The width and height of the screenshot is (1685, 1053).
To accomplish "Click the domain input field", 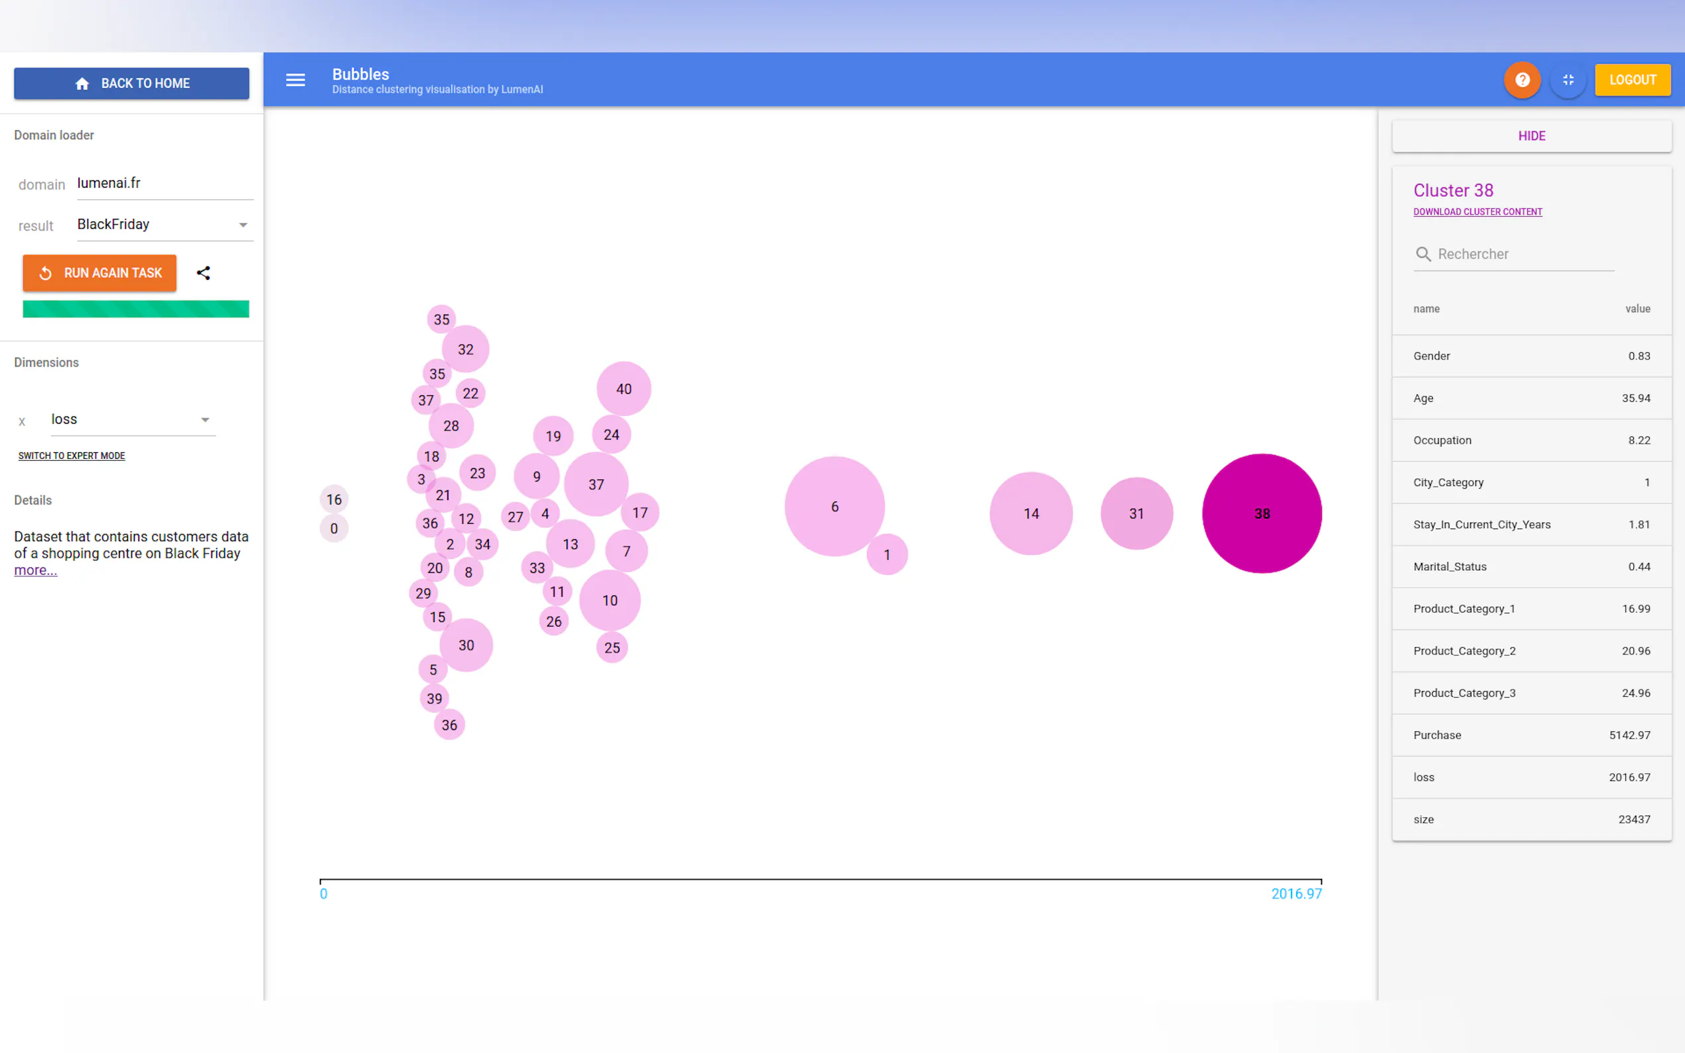I will [165, 183].
